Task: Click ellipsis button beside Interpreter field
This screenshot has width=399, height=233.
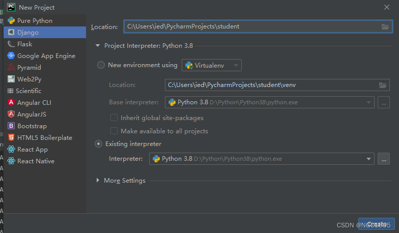Action: coord(384,159)
